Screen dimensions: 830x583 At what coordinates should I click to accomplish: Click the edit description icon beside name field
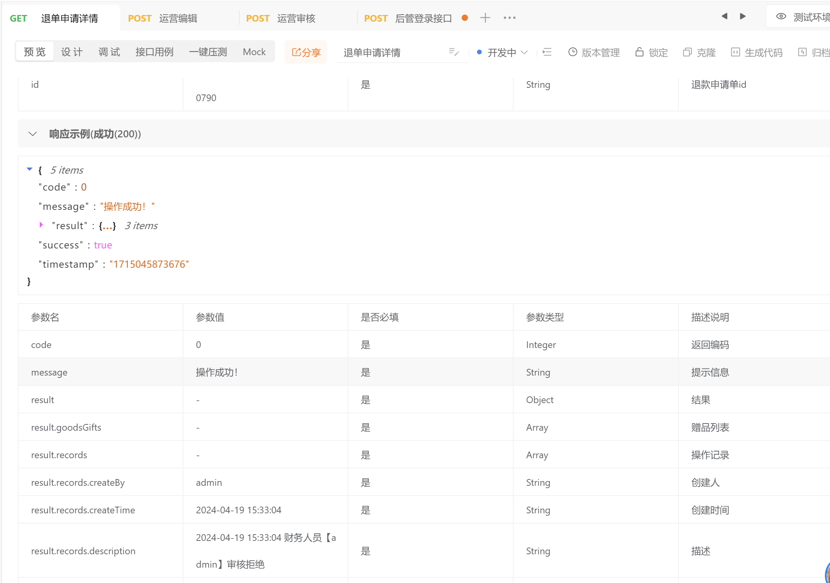point(454,52)
